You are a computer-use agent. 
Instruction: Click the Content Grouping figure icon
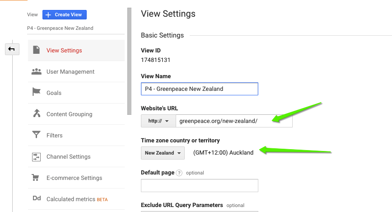37,113
